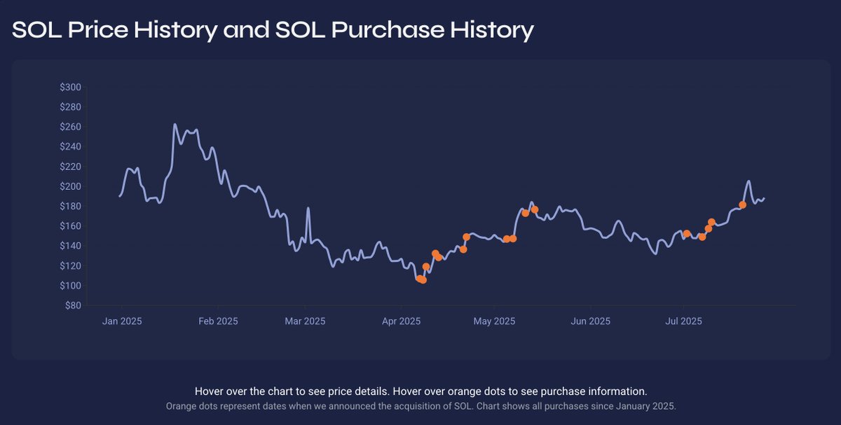Click the last orange dot in late July
This screenshot has height=425, width=841.
point(742,205)
